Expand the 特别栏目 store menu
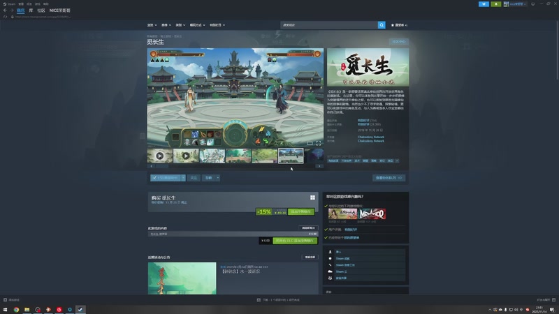The height and width of the screenshot is (314, 559). tap(217, 25)
